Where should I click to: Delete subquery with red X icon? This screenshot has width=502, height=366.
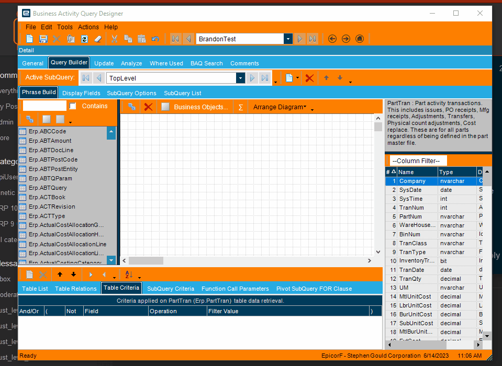tap(309, 78)
